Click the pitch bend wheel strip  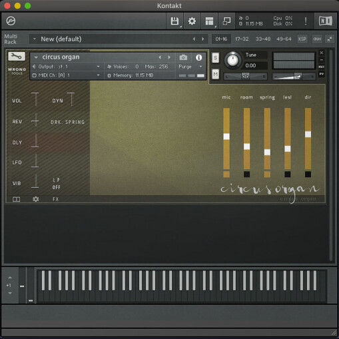click(x=22, y=285)
